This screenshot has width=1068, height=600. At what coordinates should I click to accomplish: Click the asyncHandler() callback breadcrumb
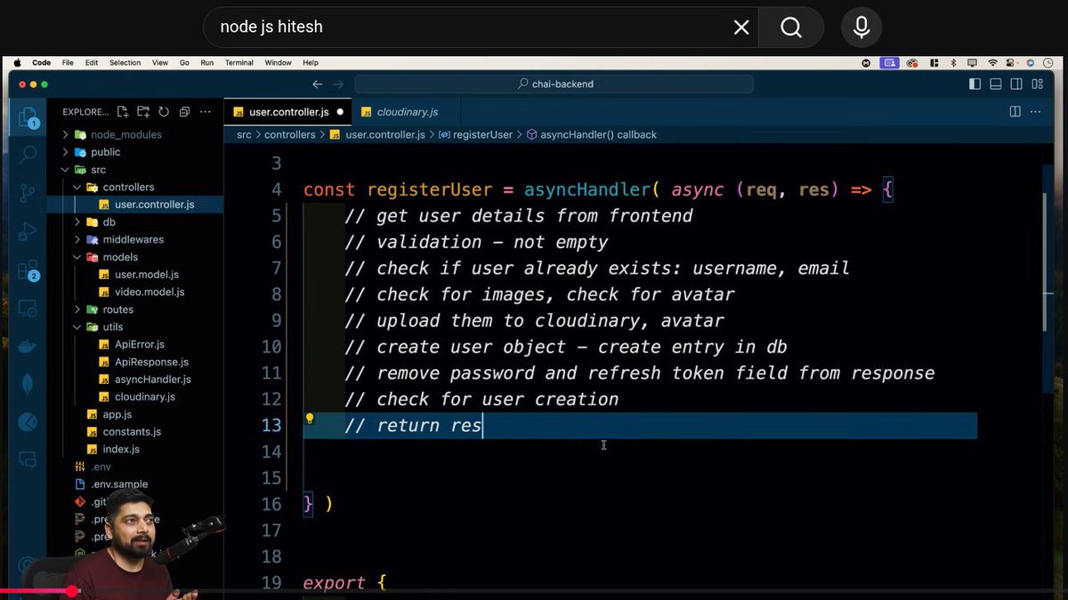[599, 134]
